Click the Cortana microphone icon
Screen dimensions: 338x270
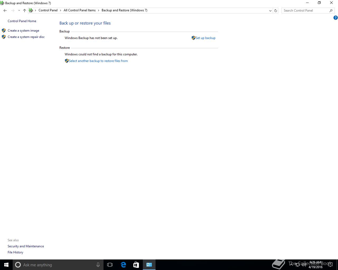[98, 265]
